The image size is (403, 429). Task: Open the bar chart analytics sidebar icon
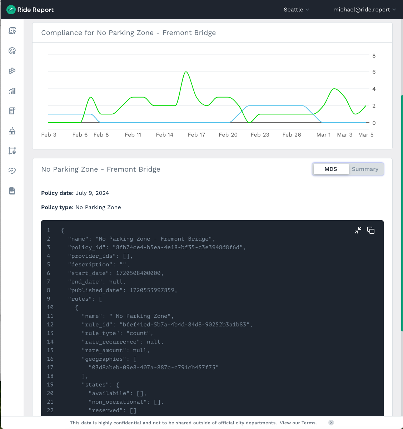click(12, 91)
